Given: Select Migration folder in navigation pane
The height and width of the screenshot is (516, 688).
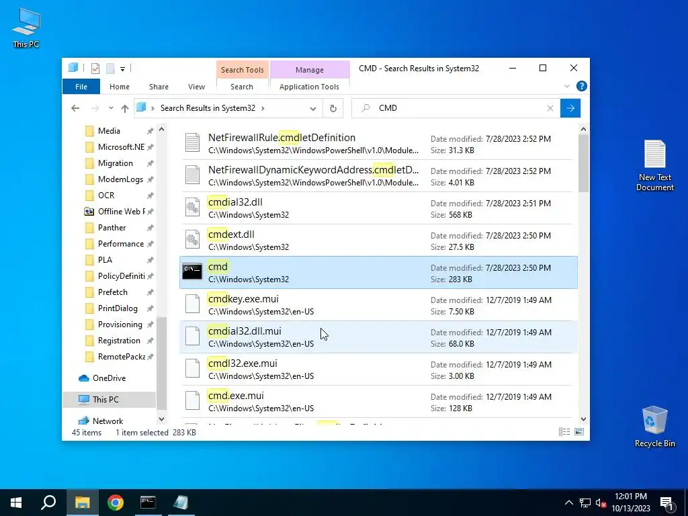Looking at the screenshot, I should [115, 163].
